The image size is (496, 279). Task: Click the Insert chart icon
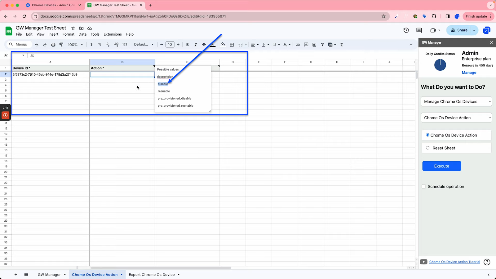tap(314, 45)
